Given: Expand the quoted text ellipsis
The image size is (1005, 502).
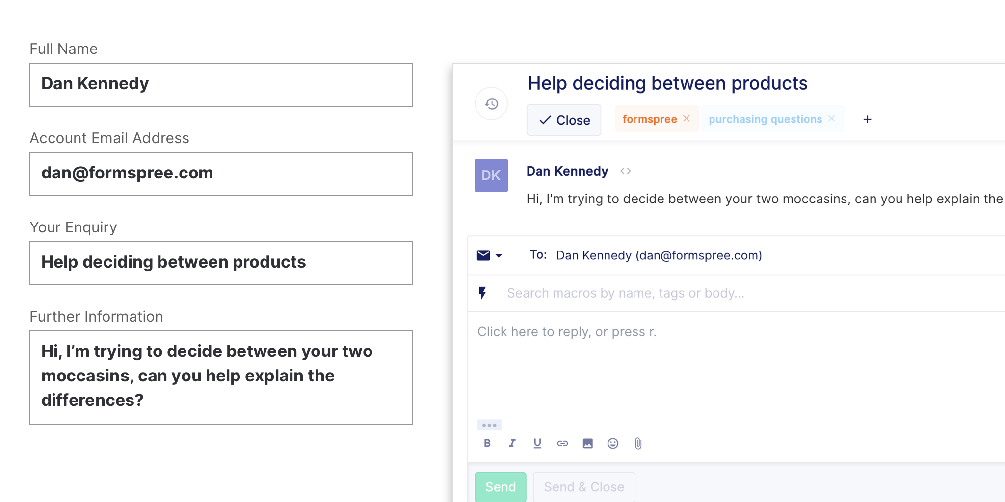Looking at the screenshot, I should click(x=489, y=425).
